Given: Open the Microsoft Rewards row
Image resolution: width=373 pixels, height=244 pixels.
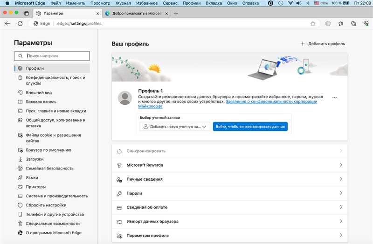Looking at the screenshot, I should pyautogui.click(x=229, y=165).
